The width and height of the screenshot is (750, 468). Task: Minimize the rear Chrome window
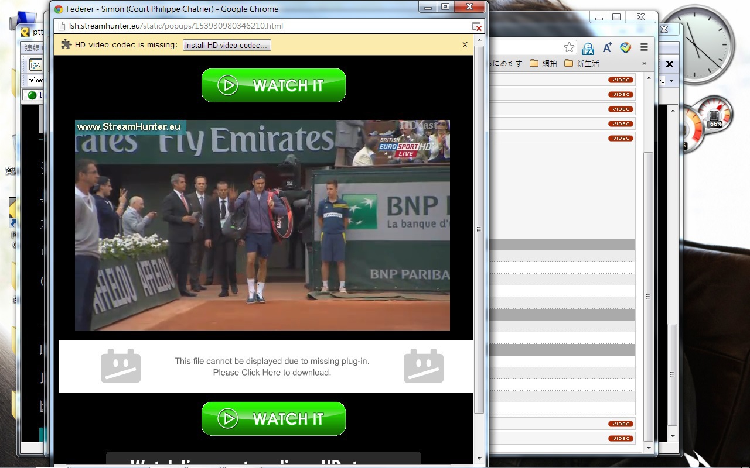(599, 18)
